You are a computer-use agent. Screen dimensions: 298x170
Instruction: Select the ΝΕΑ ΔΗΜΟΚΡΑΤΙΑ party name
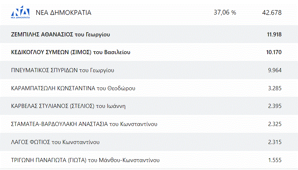click(x=63, y=13)
